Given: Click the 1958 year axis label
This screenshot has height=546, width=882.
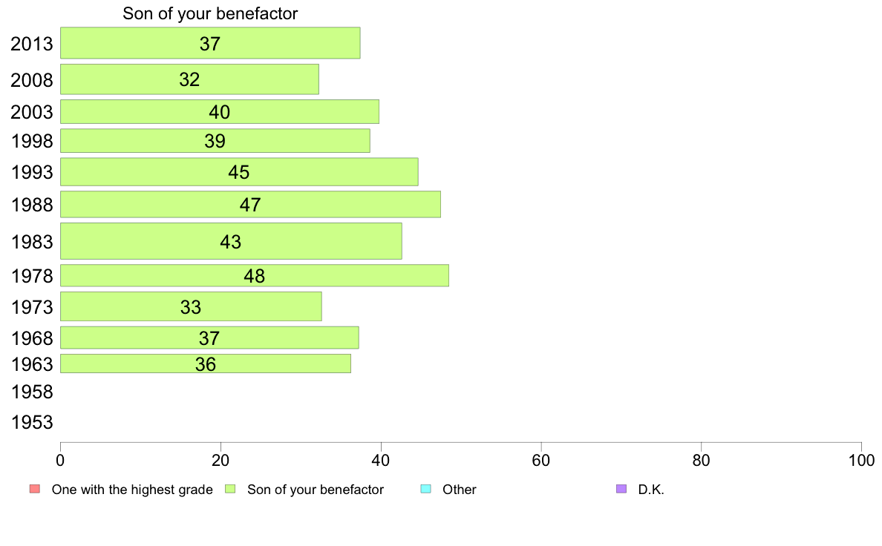Looking at the screenshot, I should [x=32, y=392].
